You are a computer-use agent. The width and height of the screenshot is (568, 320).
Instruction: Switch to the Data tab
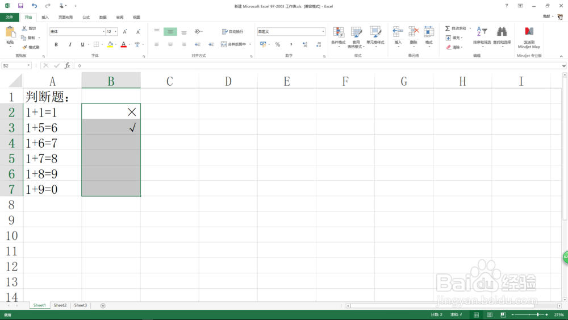coord(103,17)
